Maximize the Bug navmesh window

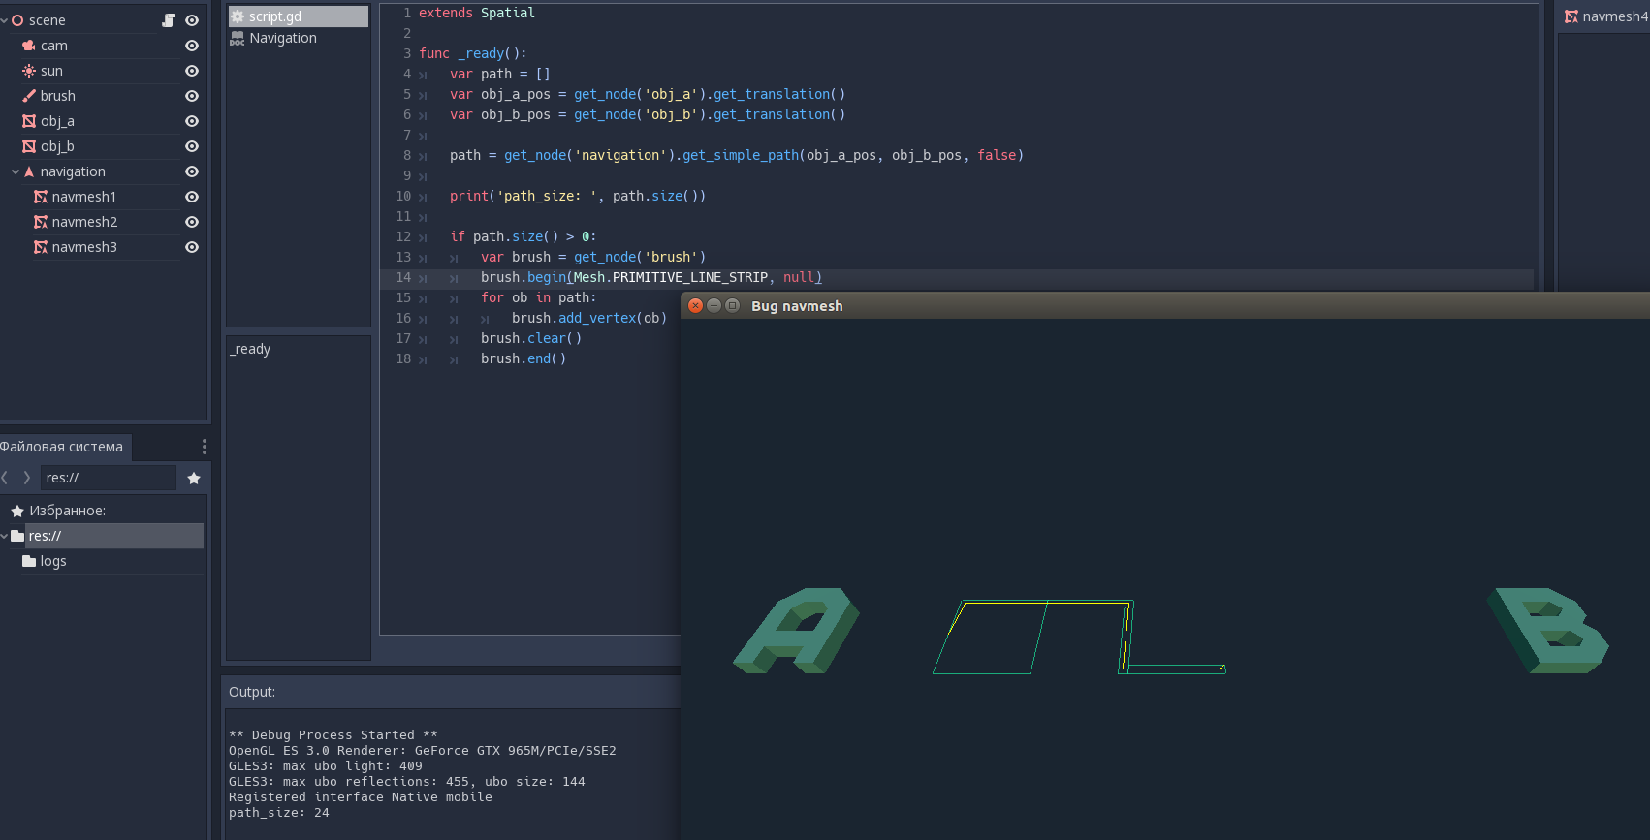pos(732,305)
